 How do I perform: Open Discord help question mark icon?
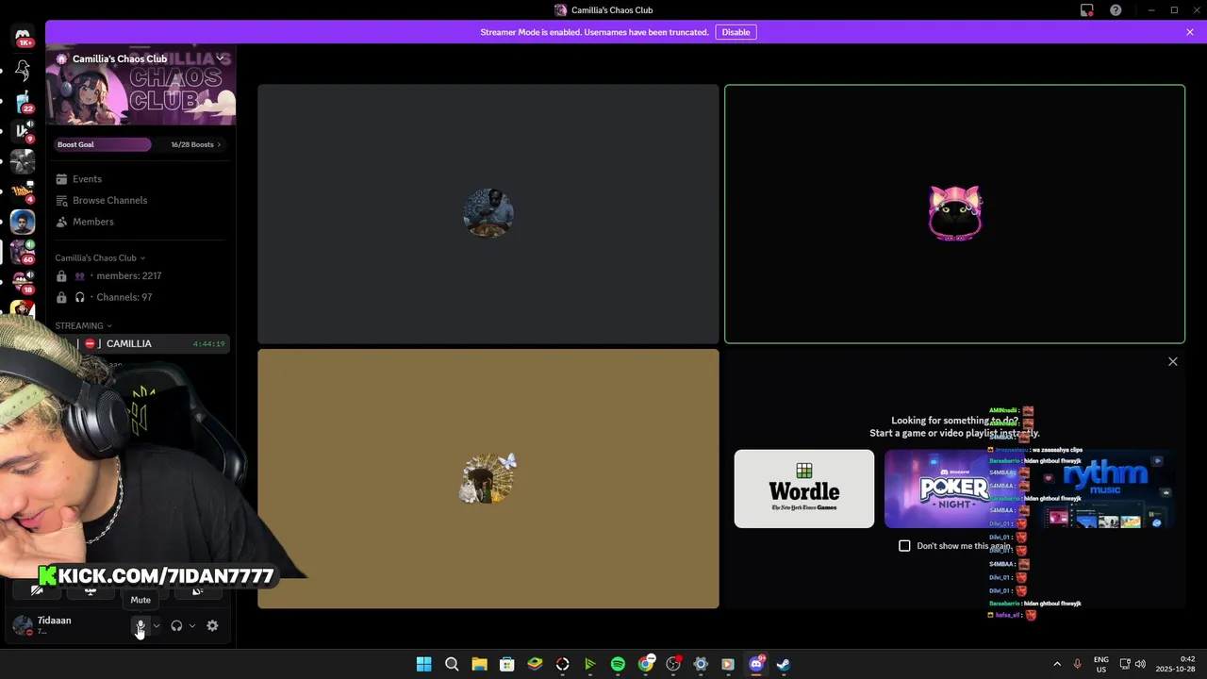pyautogui.click(x=1116, y=10)
